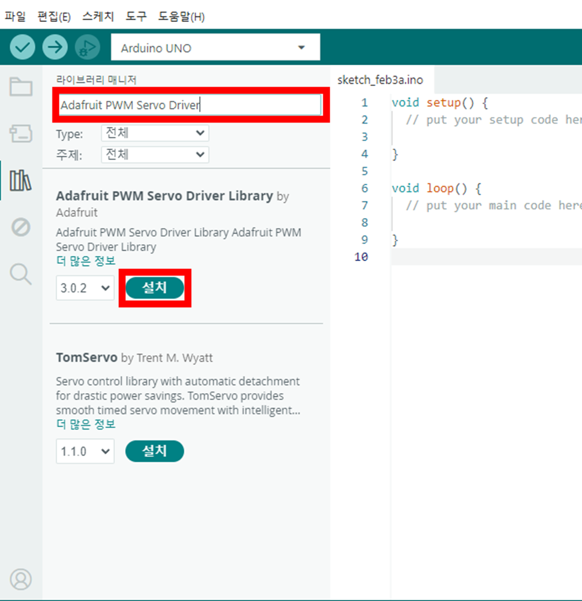Viewport: 582px width, 601px height.
Task: Open 더 많은 정보 link under TomServo
Action: (85, 424)
